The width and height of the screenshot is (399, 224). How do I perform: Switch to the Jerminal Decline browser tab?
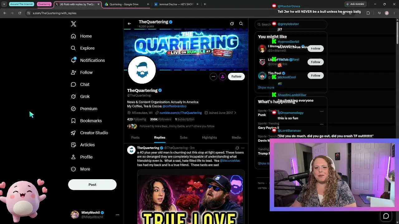(x=177, y=4)
